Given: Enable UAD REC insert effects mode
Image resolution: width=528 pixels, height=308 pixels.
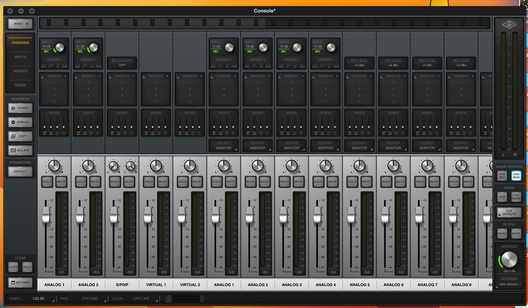Looking at the screenshot, I should [502, 176].
